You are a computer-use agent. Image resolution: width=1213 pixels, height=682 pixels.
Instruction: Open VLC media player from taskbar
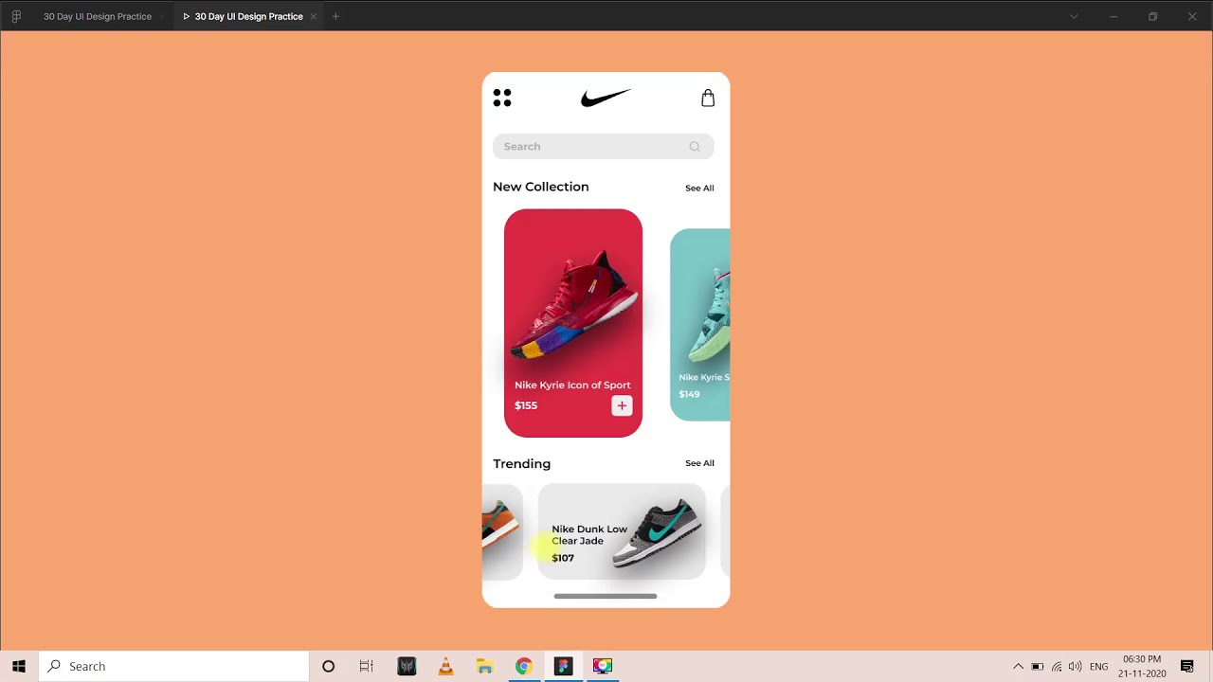[x=445, y=666]
